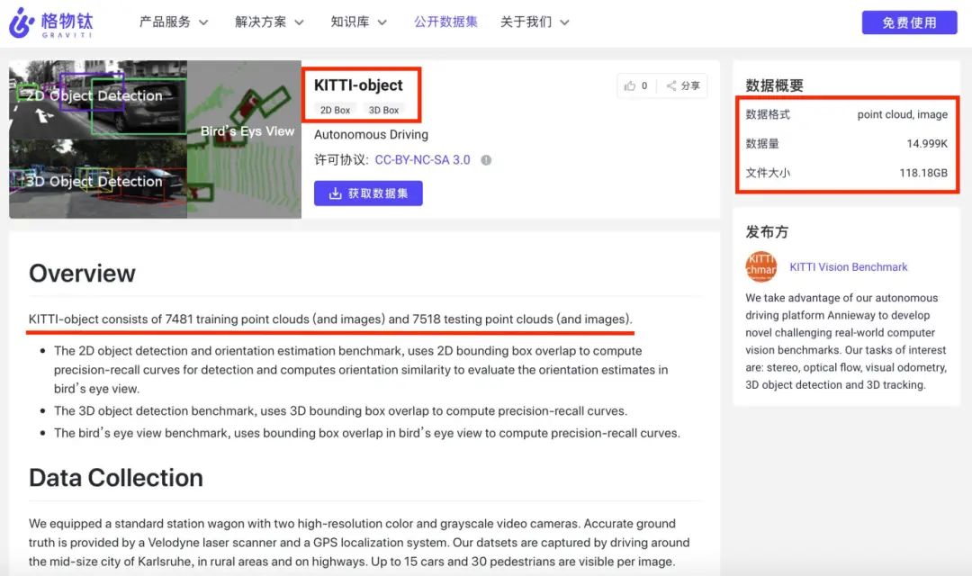Click the 14.999K data count value

[927, 144]
